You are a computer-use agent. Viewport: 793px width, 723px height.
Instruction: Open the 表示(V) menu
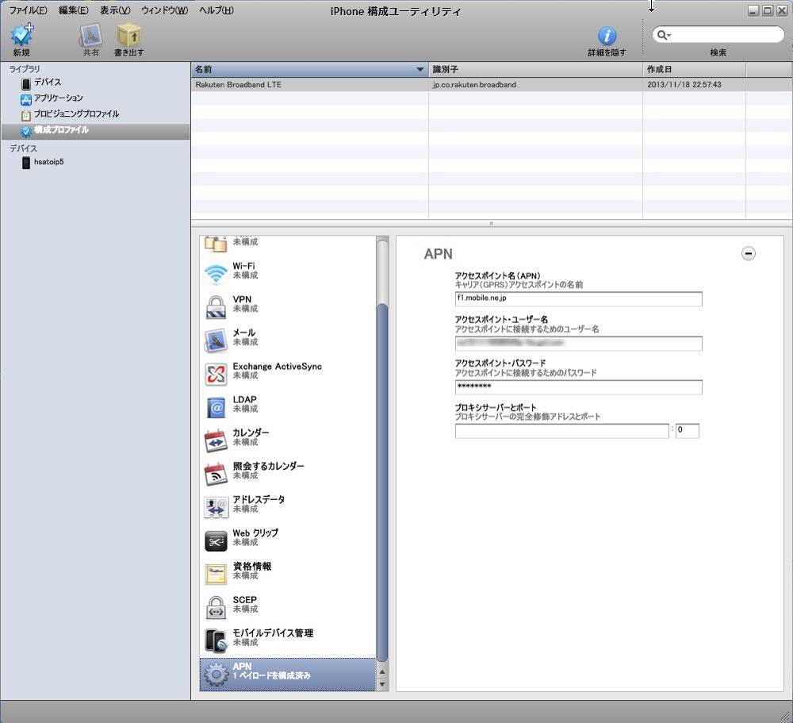click(115, 10)
